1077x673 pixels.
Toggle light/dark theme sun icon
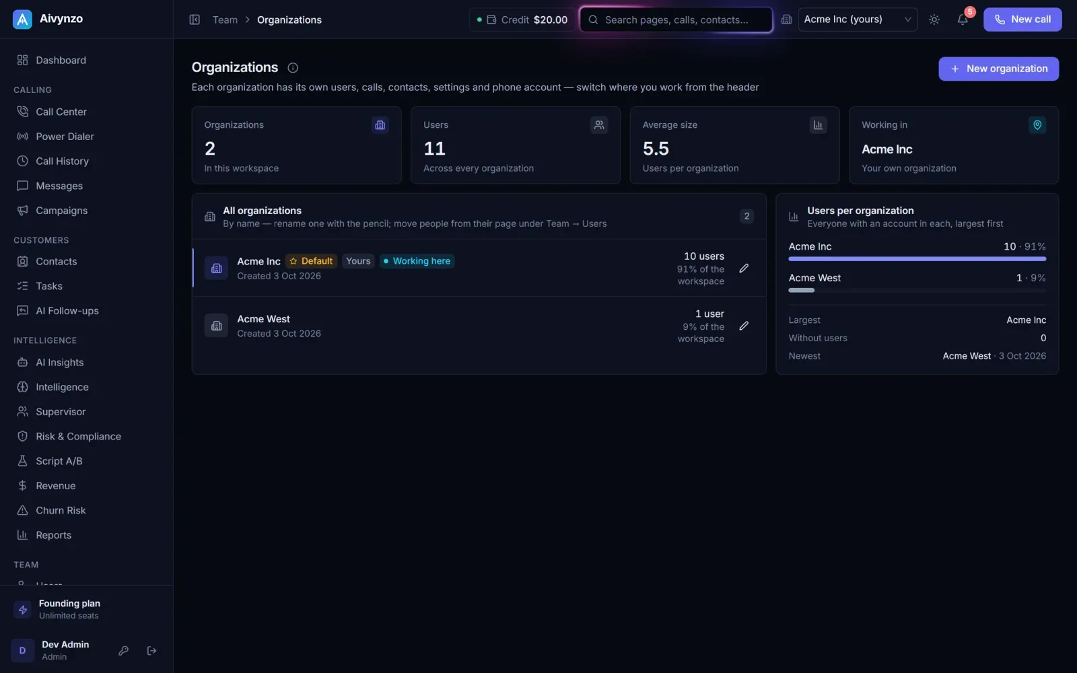934,20
